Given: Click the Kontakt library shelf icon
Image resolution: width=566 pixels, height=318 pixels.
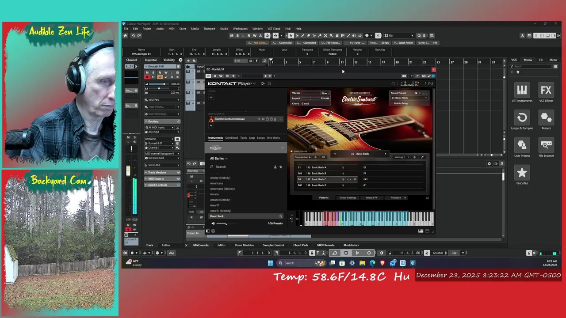Looking at the screenshot, I should (x=269, y=83).
